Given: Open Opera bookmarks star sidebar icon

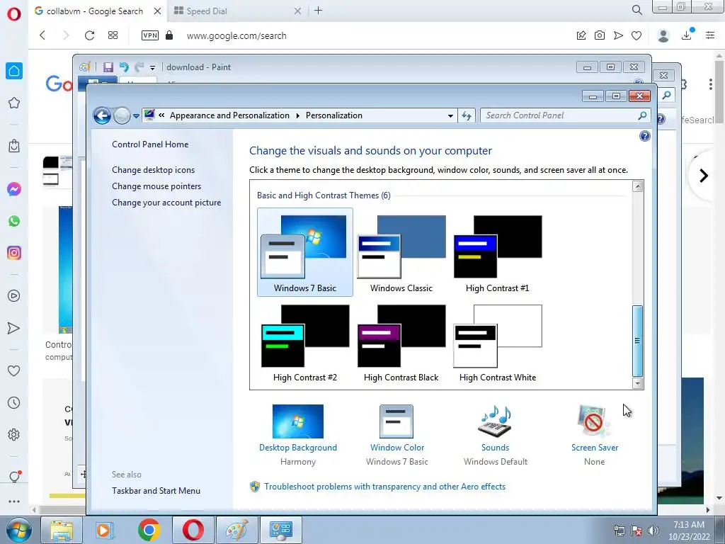Looking at the screenshot, I should (x=14, y=103).
